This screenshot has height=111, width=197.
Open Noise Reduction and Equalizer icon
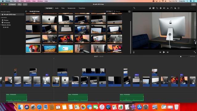[168, 8]
